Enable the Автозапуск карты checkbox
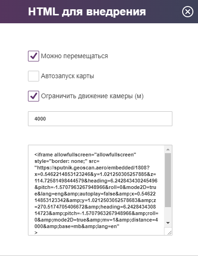Image resolution: width=198 pixels, height=256 pixels. pyautogui.click(x=34, y=76)
